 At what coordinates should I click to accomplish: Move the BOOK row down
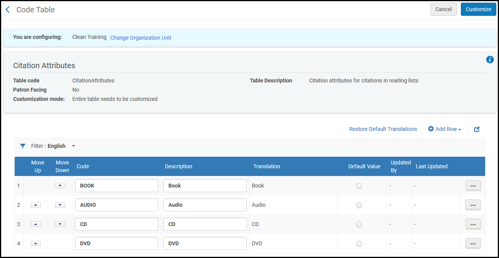[60, 186]
